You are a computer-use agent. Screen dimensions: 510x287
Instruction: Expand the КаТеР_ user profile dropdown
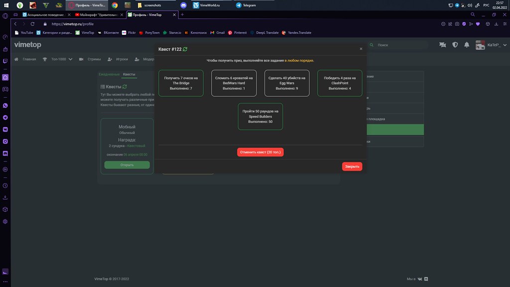point(491,45)
